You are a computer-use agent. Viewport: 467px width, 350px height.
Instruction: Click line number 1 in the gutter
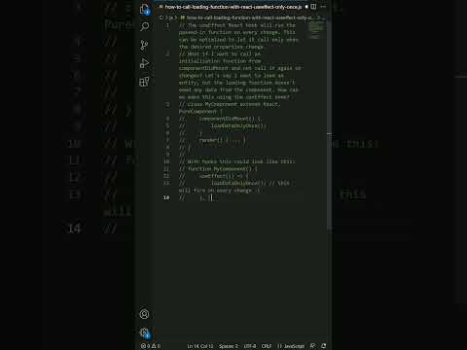coord(167,25)
